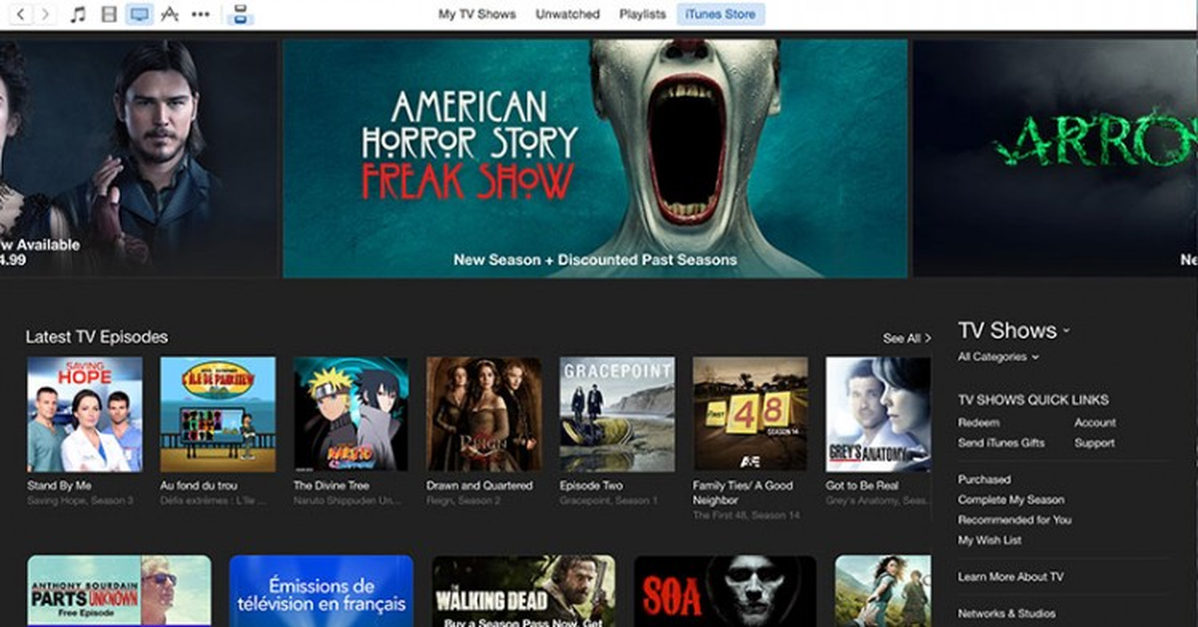Click the TV SHOWS QUICK LINKS heading
Screen dimensions: 1198x627
(1033, 400)
